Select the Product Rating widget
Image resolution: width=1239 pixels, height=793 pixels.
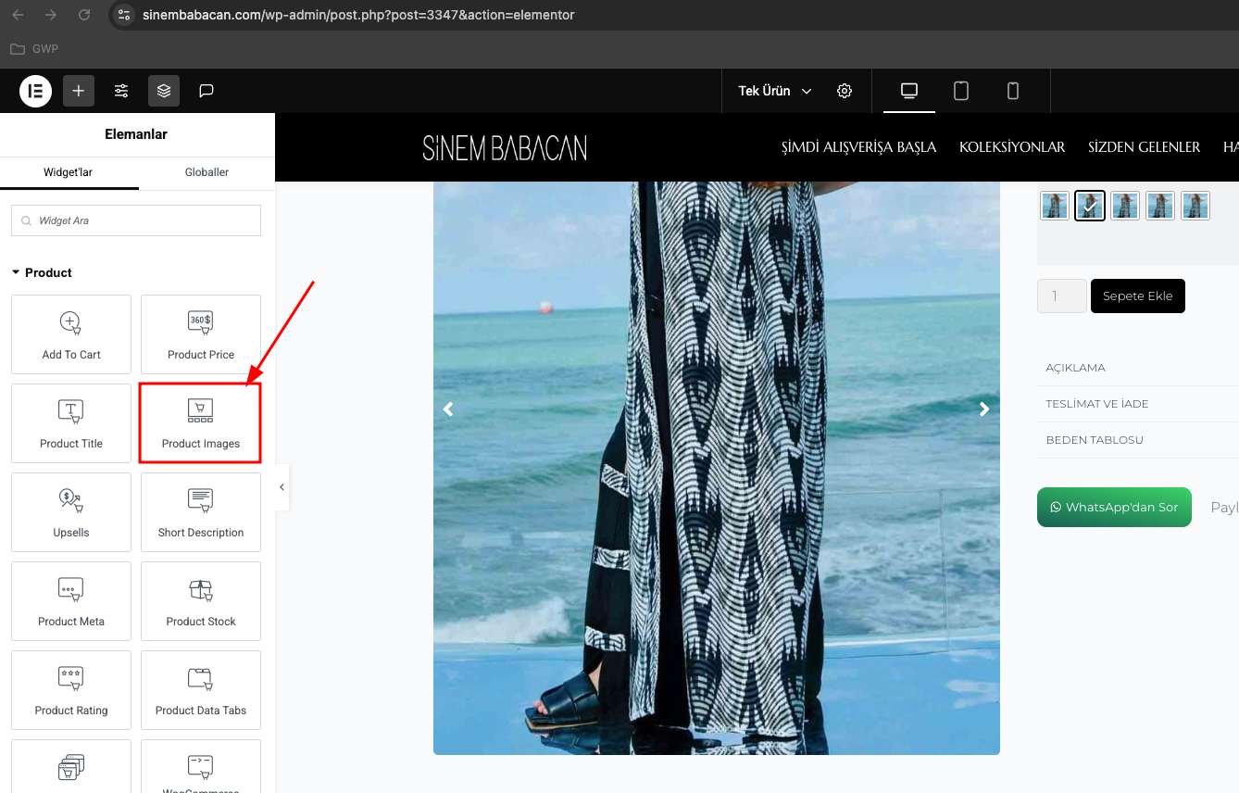[x=71, y=690]
